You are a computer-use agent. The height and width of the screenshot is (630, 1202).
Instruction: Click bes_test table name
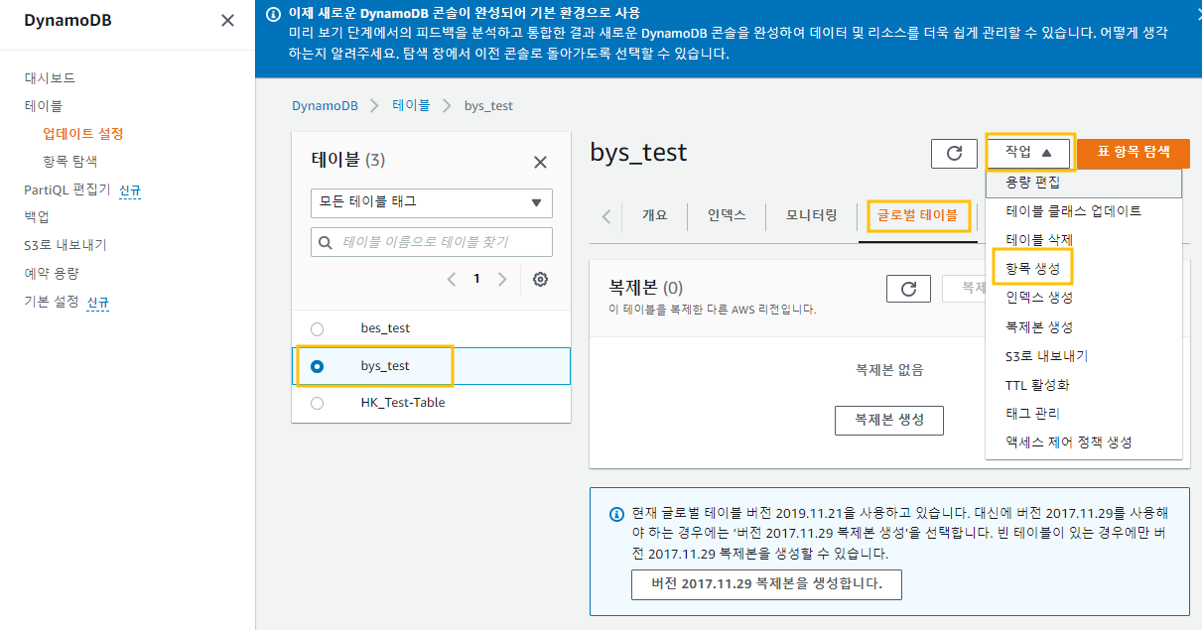coord(385,328)
